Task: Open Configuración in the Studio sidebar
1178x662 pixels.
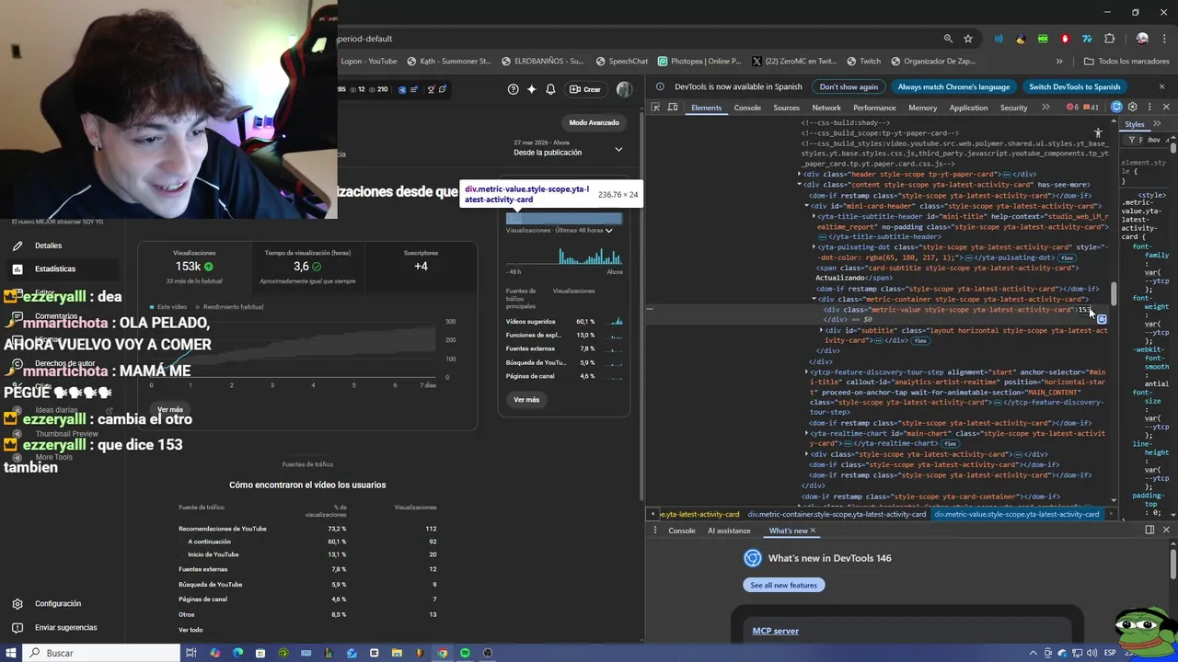Action: coord(58,604)
